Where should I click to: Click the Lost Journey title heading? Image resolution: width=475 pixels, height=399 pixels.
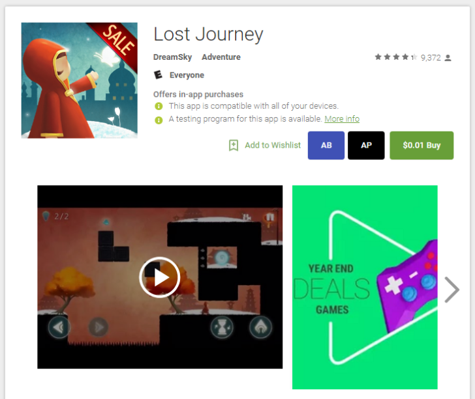click(x=208, y=34)
